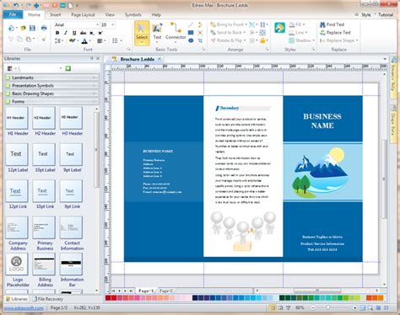Click the green add library icon

click(68, 68)
